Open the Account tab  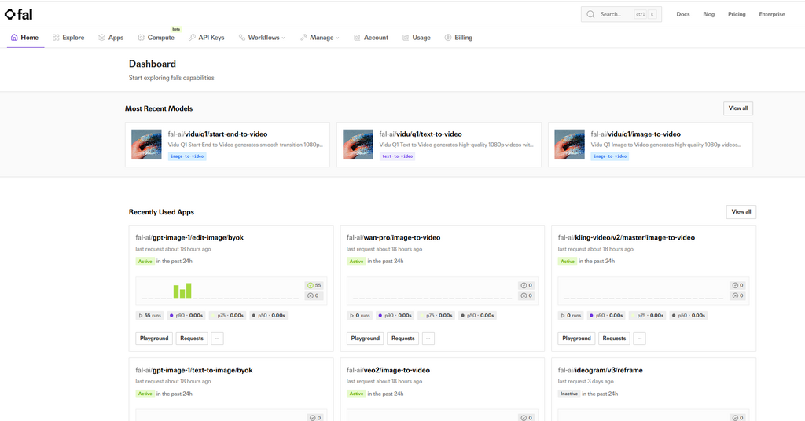[x=371, y=38]
